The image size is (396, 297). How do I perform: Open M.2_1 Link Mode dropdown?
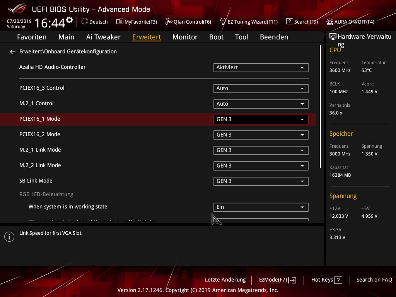click(261, 150)
